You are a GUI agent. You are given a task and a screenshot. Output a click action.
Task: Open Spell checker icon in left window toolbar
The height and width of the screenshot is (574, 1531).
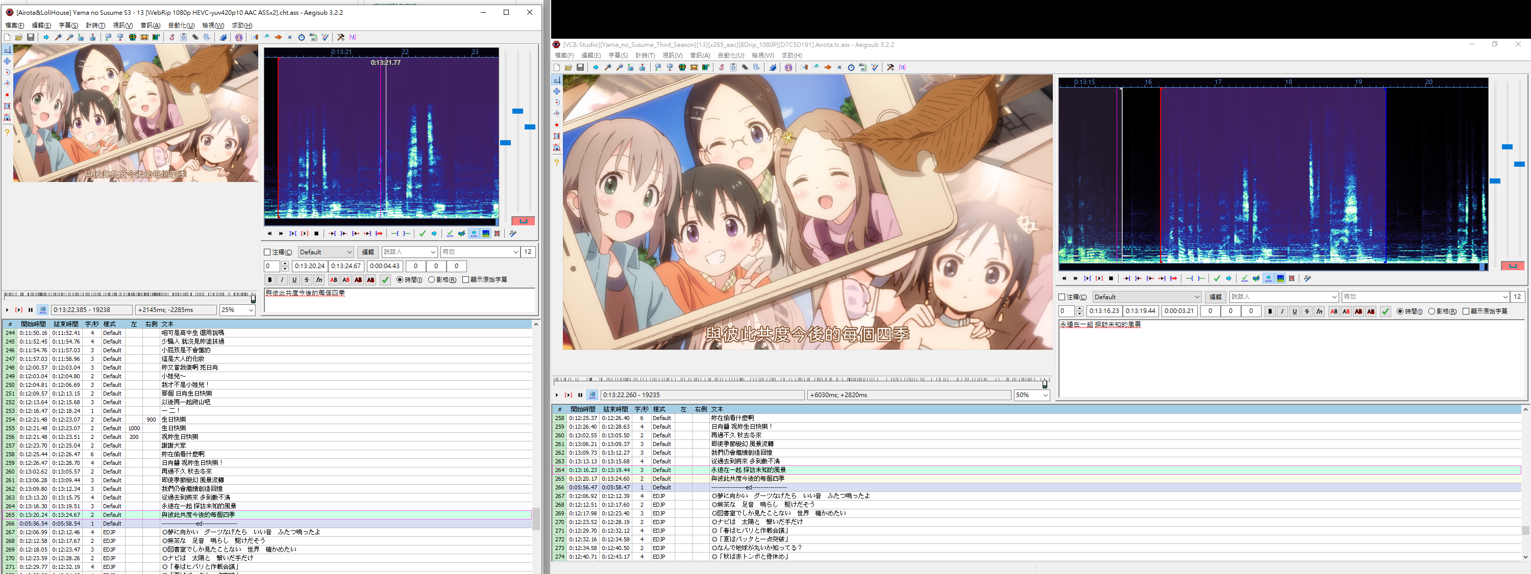coord(325,37)
